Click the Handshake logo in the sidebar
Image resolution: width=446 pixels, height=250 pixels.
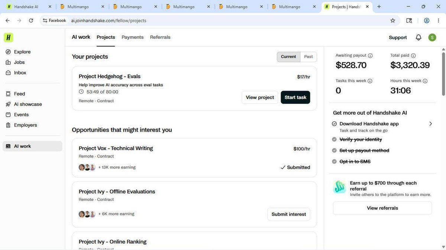click(x=9, y=37)
